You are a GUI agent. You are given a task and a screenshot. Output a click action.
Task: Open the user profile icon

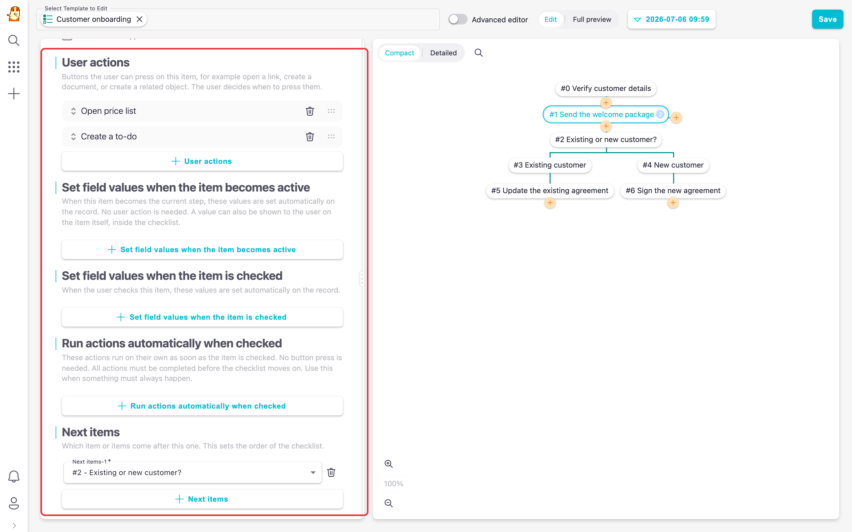14,503
